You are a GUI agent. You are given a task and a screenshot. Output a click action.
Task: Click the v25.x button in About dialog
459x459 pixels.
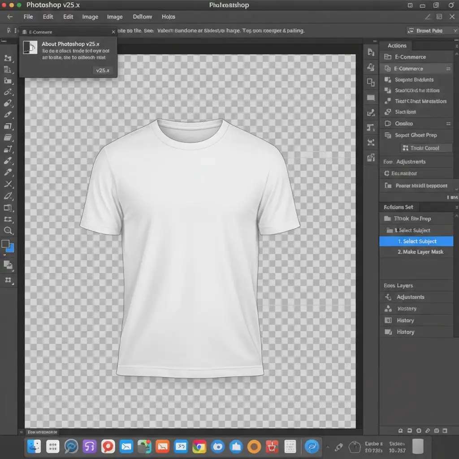(103, 71)
